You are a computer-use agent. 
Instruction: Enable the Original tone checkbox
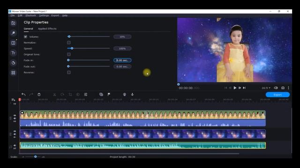[69, 54]
